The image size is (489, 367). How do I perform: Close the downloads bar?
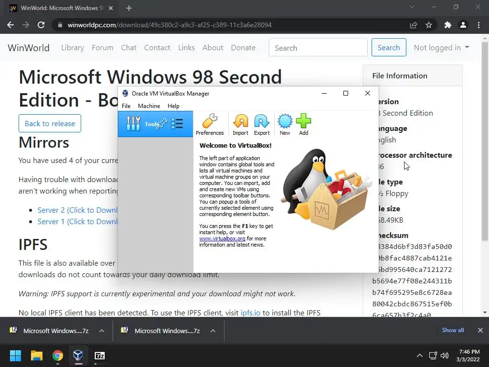click(x=480, y=330)
